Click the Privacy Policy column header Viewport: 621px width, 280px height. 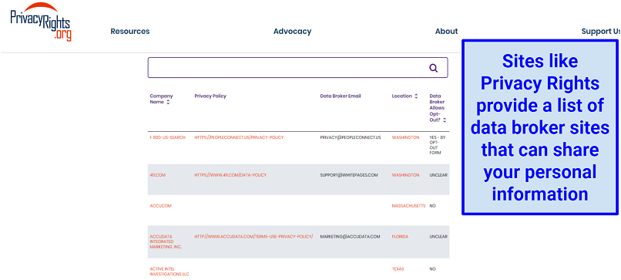(x=210, y=96)
